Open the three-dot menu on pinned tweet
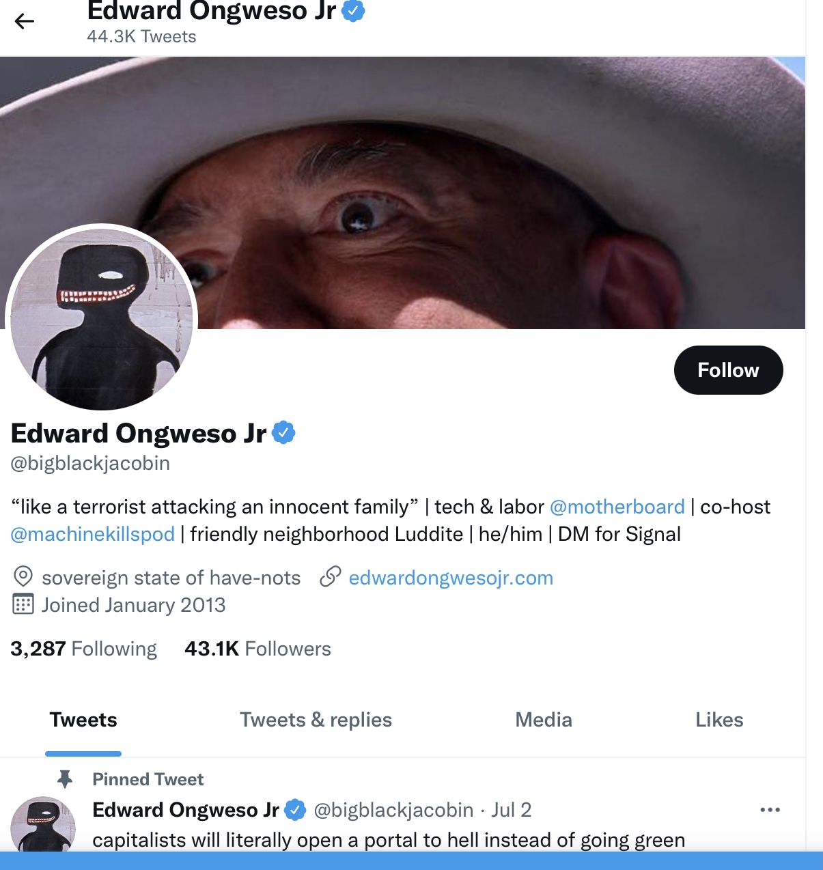Image resolution: width=823 pixels, height=870 pixels. pos(770,810)
